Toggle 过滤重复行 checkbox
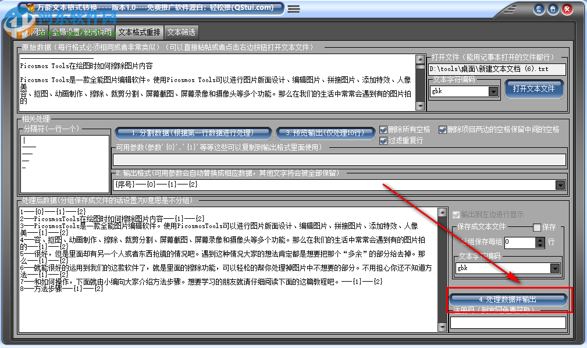 383,141
